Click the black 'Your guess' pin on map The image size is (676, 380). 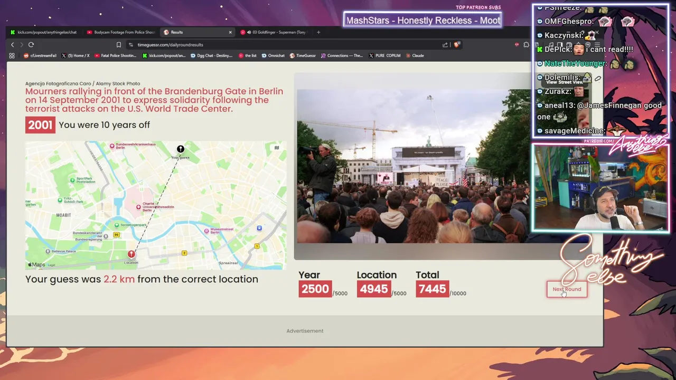(x=181, y=149)
